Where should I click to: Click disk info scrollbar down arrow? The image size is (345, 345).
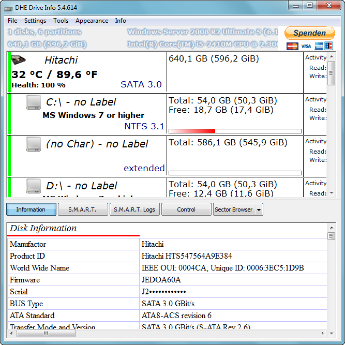tap(332, 333)
